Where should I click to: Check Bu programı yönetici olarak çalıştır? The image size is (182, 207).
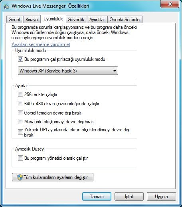tap(20, 158)
